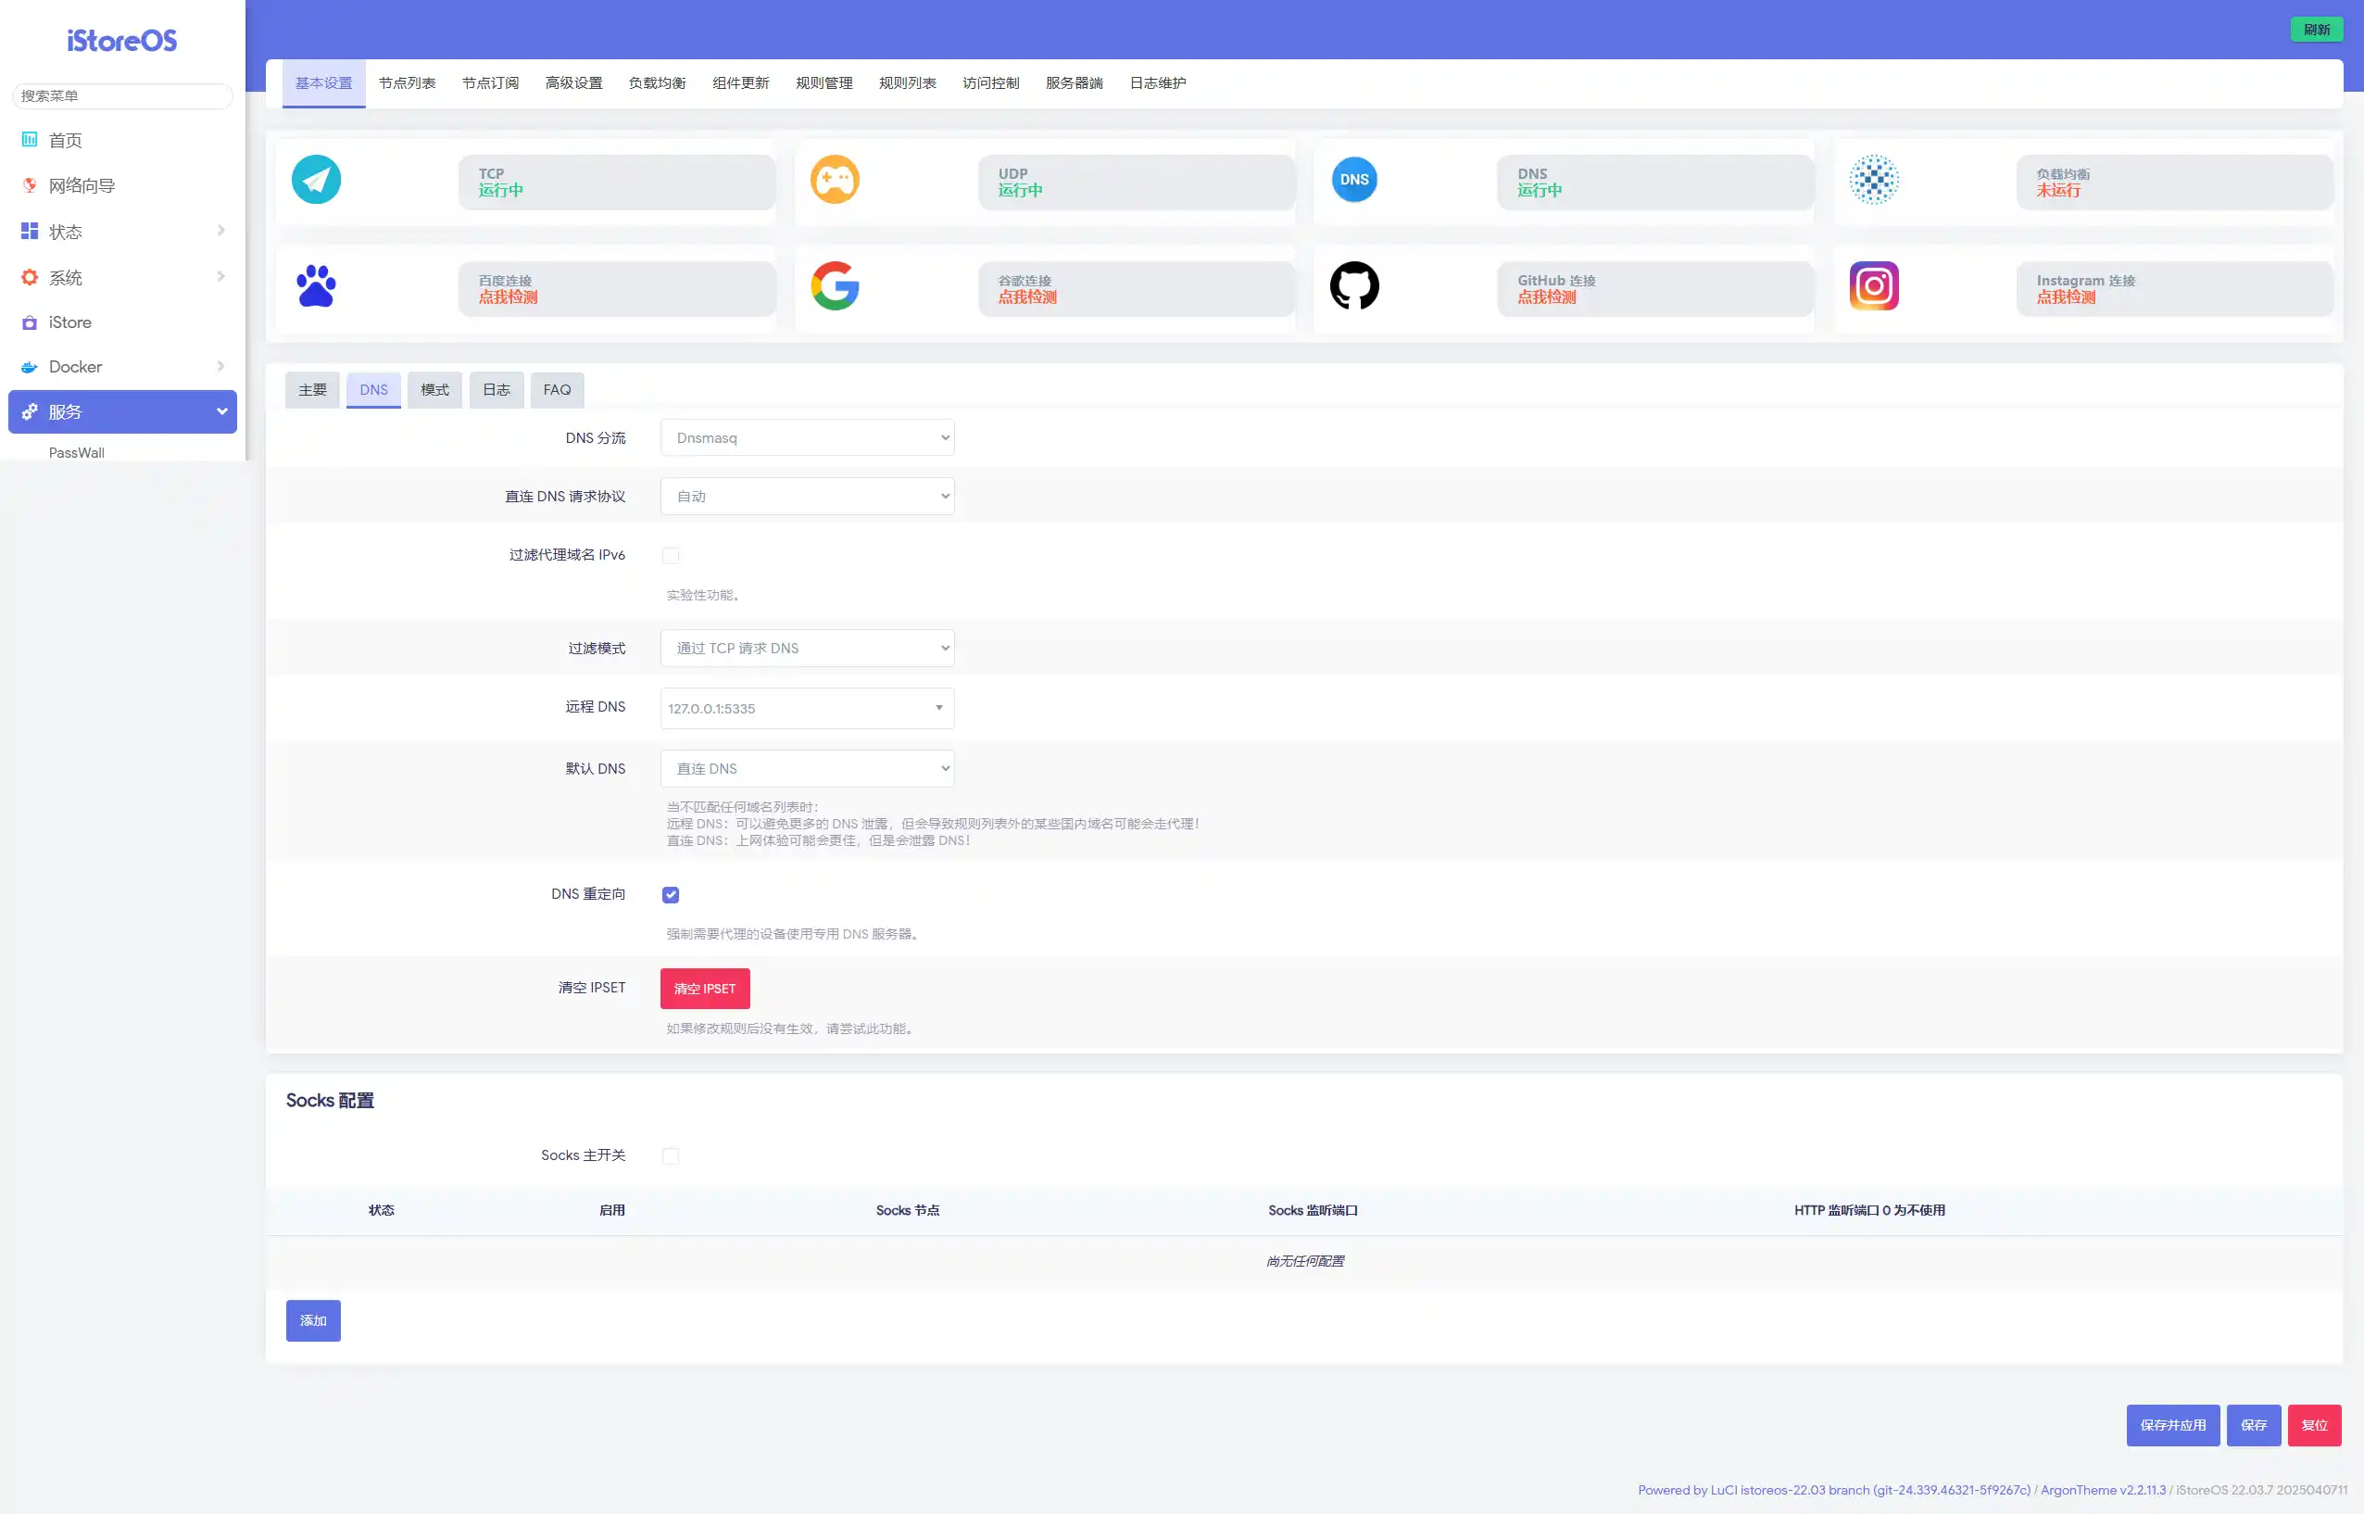Open the 直连 DNS 请求协议 dropdown
2364x1514 pixels.
[807, 497]
